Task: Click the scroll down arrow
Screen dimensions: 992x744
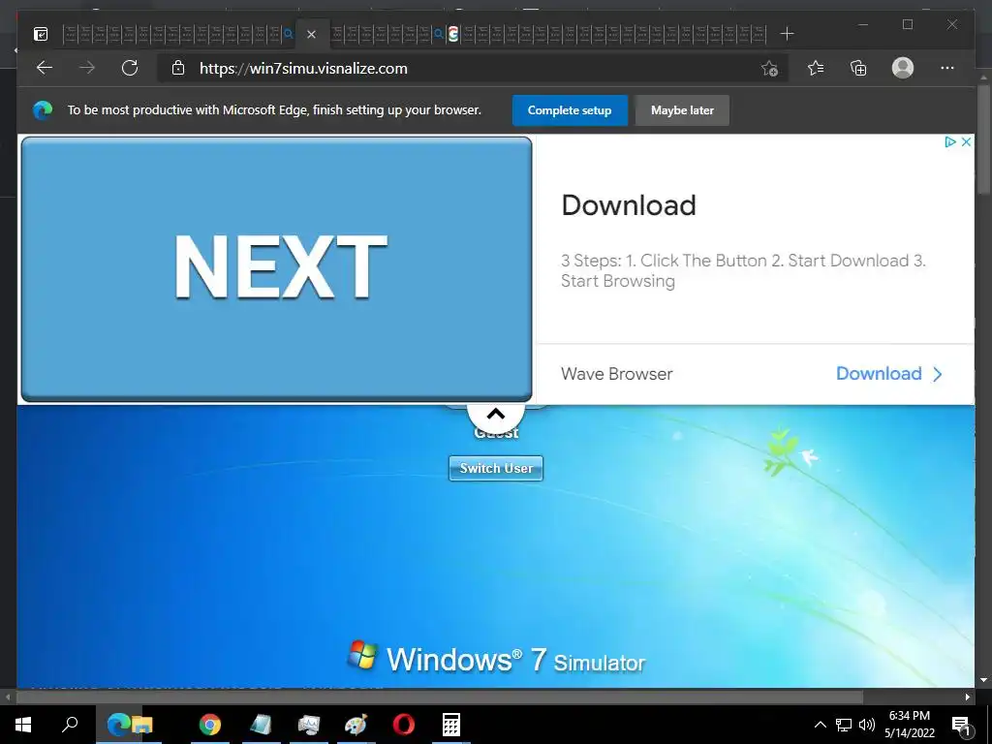Action: click(984, 680)
